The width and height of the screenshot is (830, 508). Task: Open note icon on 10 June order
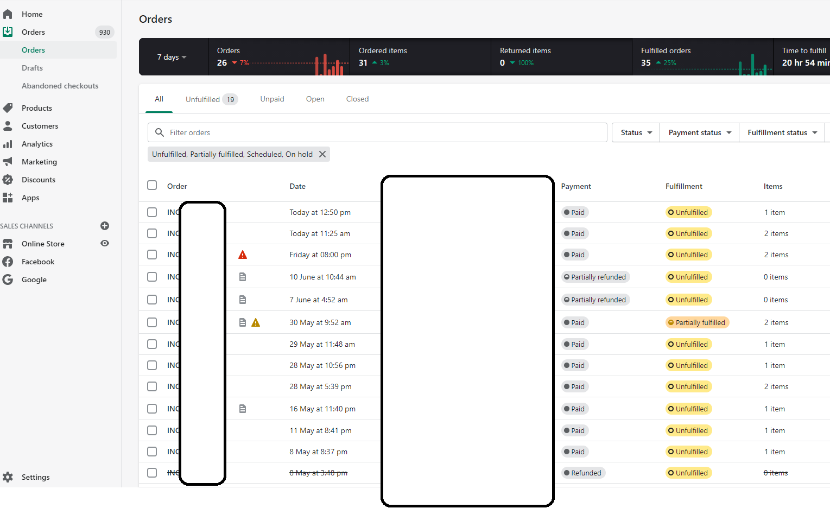(x=243, y=277)
